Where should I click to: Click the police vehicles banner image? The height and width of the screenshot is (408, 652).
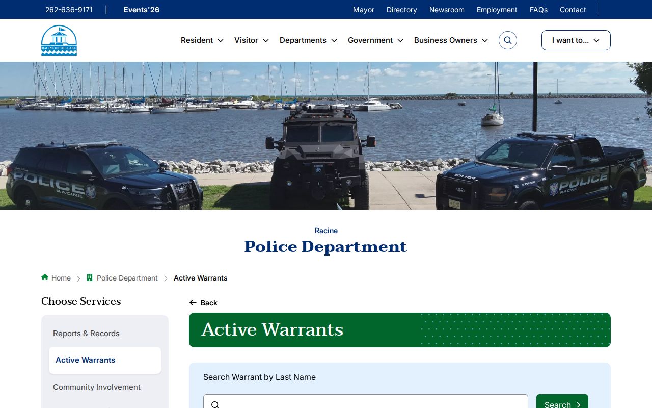coord(326,136)
